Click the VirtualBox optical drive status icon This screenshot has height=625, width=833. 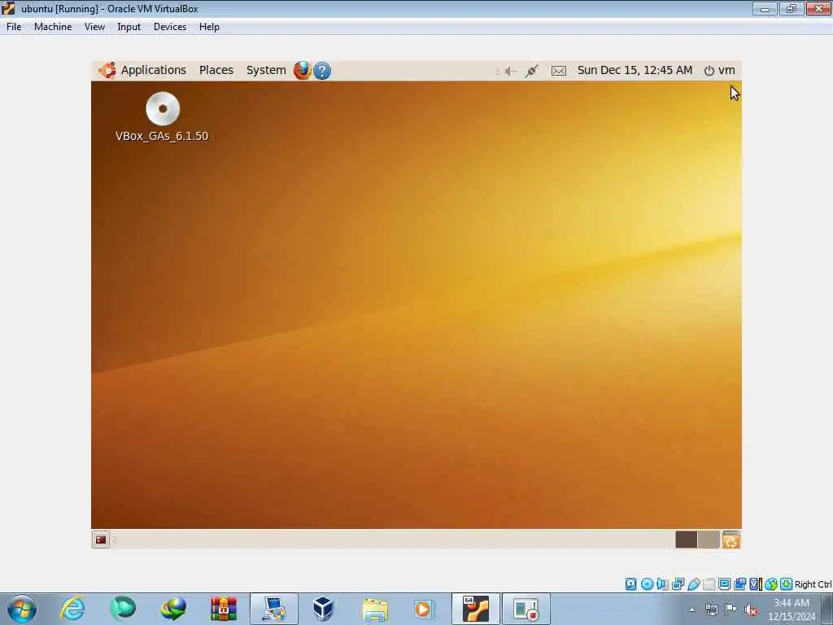point(647,584)
